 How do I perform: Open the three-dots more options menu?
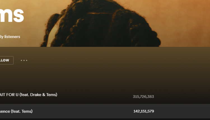pyautogui.click(x=24, y=60)
